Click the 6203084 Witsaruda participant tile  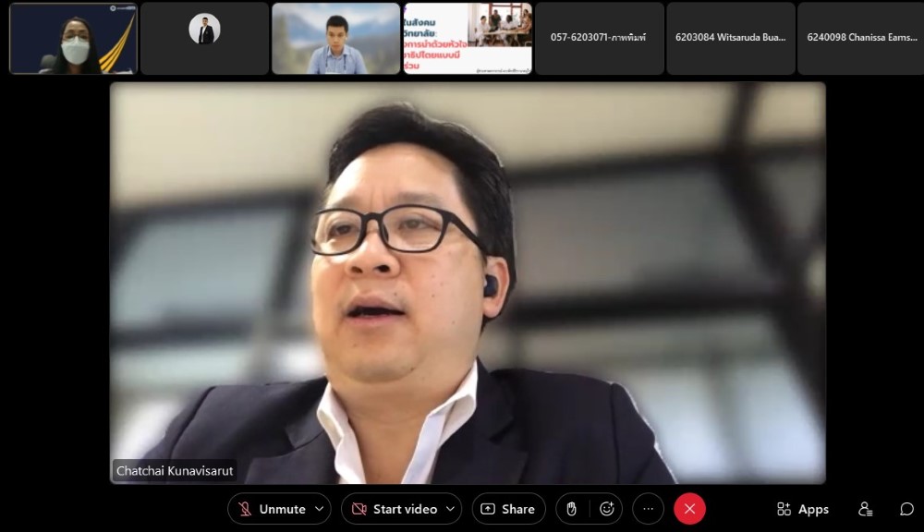730,38
